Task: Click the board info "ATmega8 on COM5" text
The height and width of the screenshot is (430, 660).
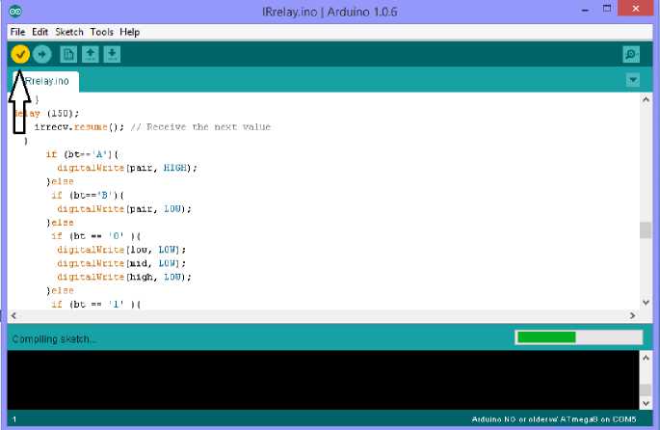Action: 598,419
